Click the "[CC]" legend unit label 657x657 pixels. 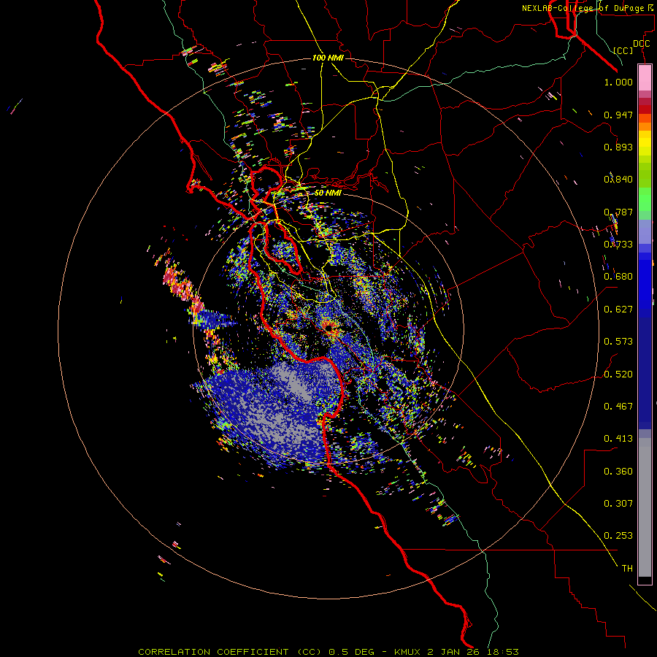point(623,50)
